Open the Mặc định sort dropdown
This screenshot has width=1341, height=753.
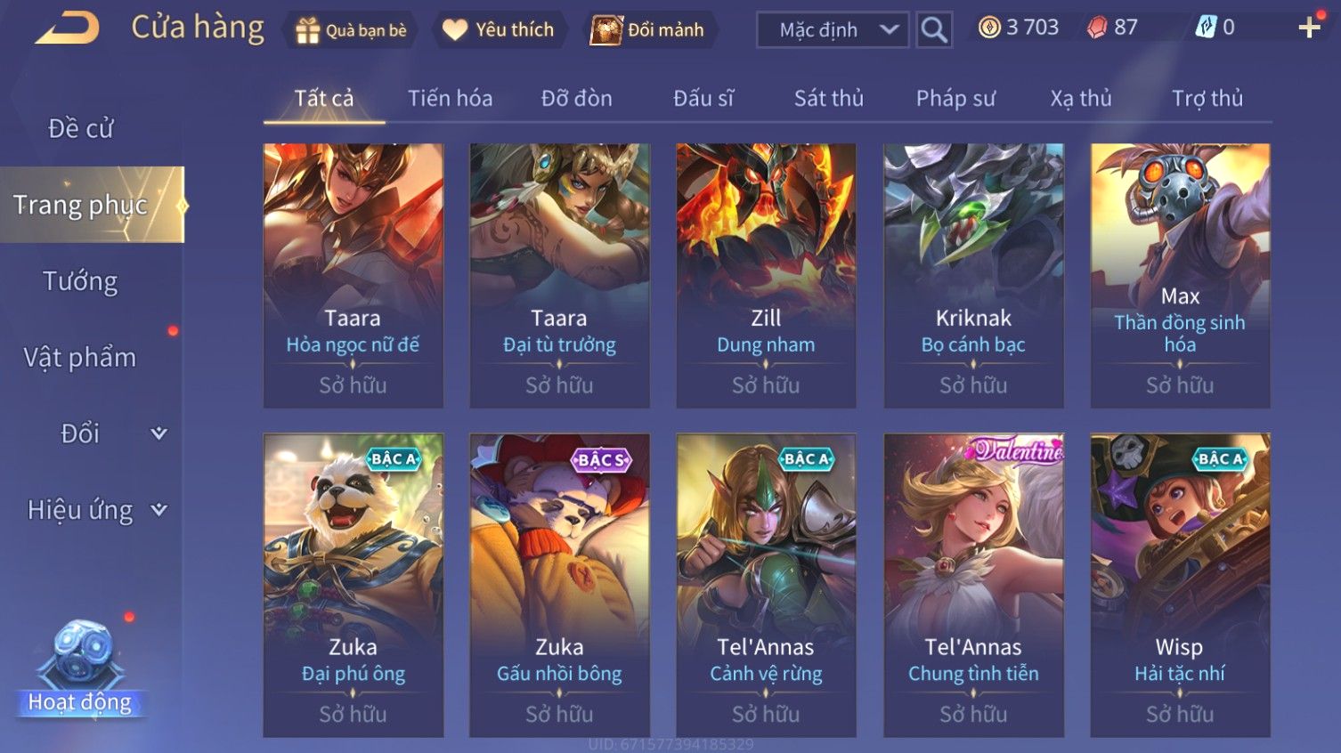pyautogui.click(x=833, y=30)
